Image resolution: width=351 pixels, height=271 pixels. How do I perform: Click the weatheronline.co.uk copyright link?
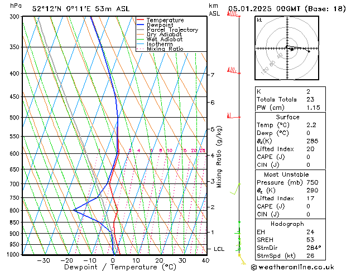coord(292,267)
